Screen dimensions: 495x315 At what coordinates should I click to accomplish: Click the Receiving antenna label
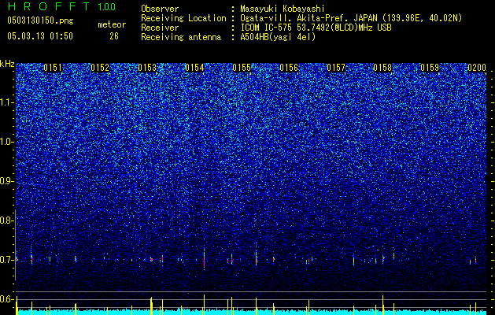181,37
